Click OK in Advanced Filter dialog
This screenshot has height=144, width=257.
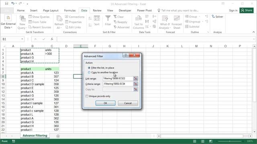[105, 103]
